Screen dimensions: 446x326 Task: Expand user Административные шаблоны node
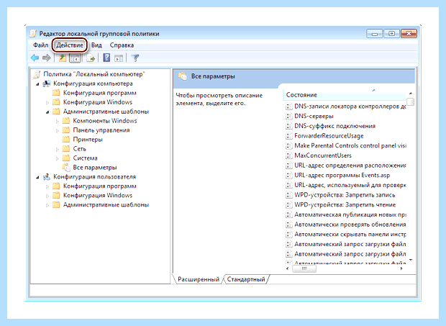47,205
